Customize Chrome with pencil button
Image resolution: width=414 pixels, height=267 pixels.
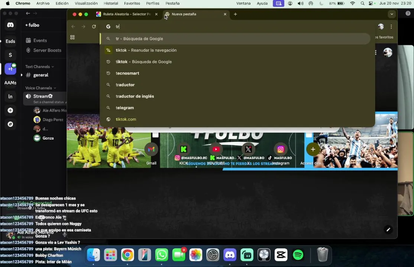(x=388, y=230)
